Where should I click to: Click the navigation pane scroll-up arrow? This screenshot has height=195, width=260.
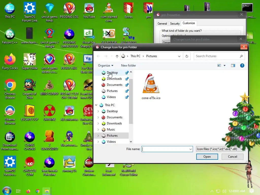coord(131,72)
